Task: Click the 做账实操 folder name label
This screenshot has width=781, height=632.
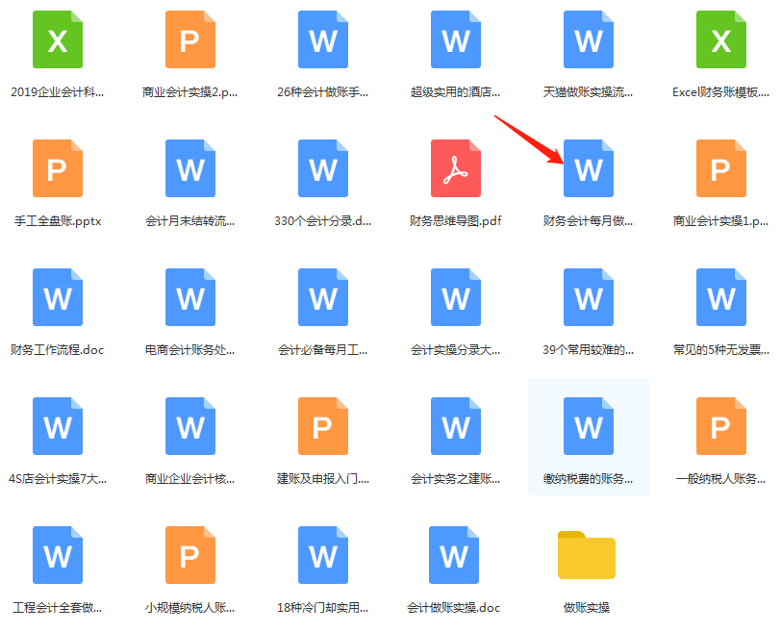Action: [x=588, y=608]
